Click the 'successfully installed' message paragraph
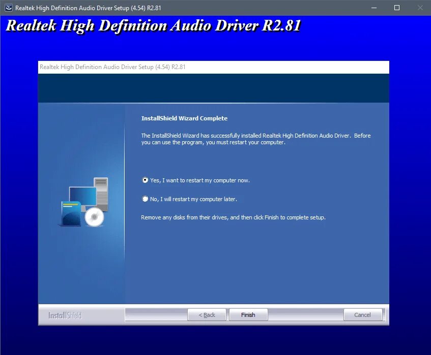This screenshot has height=355, width=431. point(255,139)
